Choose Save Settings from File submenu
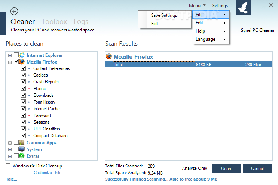Viewport: 278px width, 185px height. click(x=164, y=15)
